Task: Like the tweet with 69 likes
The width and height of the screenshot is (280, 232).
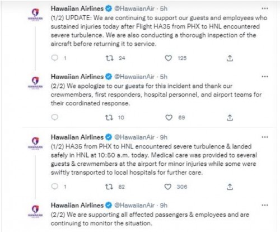Action: pos(169,118)
